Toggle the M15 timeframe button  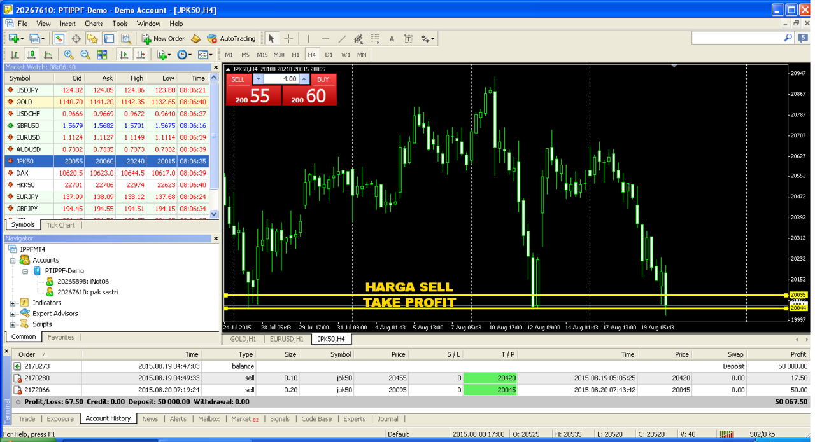click(262, 55)
